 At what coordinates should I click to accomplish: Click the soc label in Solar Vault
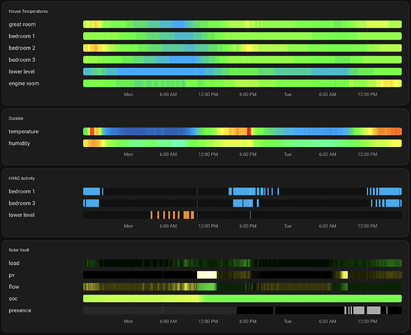[13, 299]
